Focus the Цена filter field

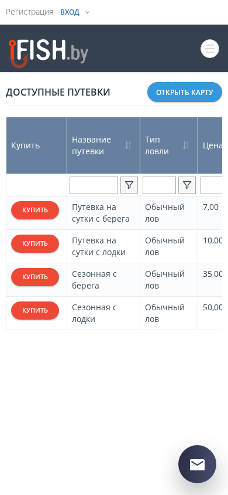(x=211, y=185)
